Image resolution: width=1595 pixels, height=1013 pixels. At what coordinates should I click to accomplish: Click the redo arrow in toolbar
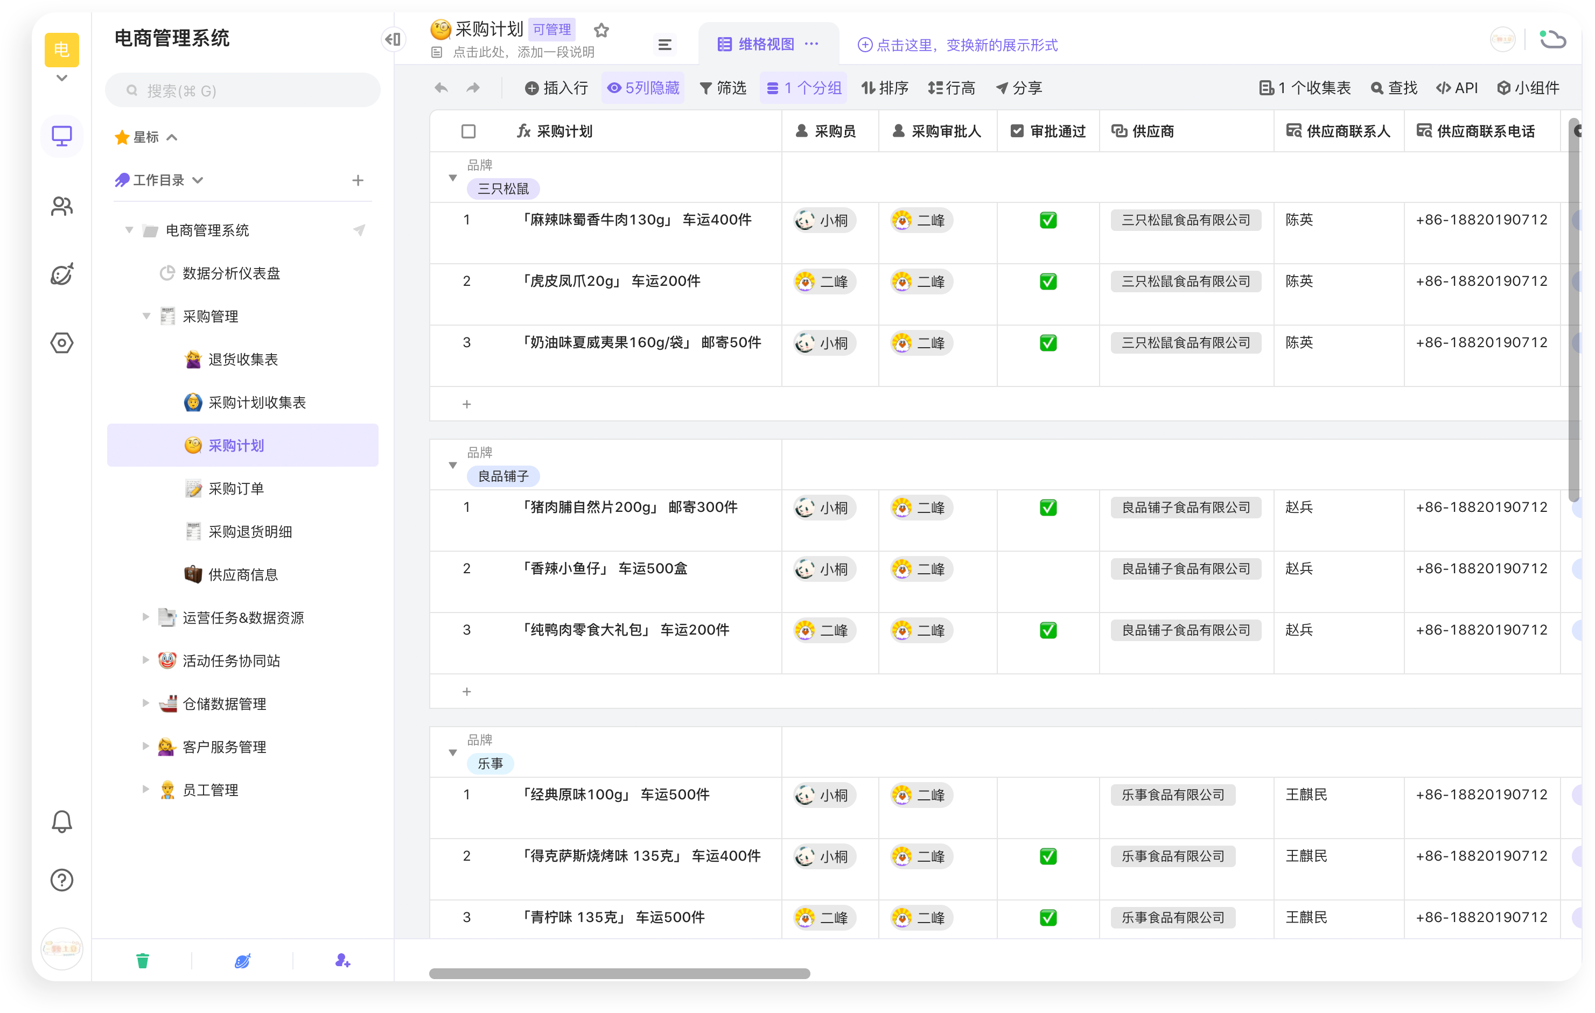point(473,87)
